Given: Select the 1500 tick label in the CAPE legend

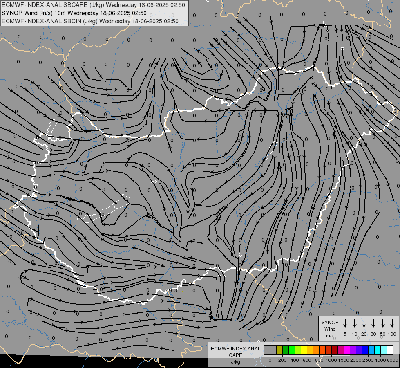Looking at the screenshot, I should pyautogui.click(x=343, y=360).
